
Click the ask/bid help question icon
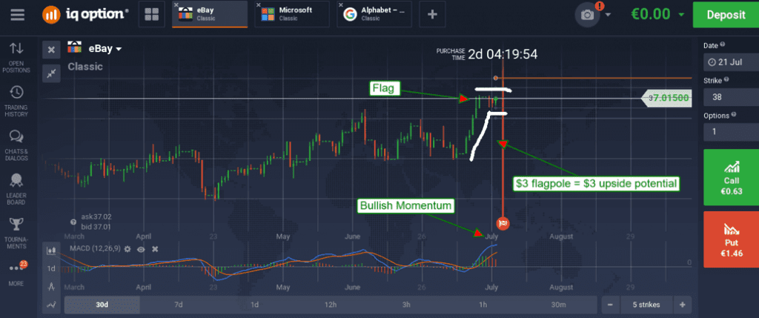(x=73, y=222)
